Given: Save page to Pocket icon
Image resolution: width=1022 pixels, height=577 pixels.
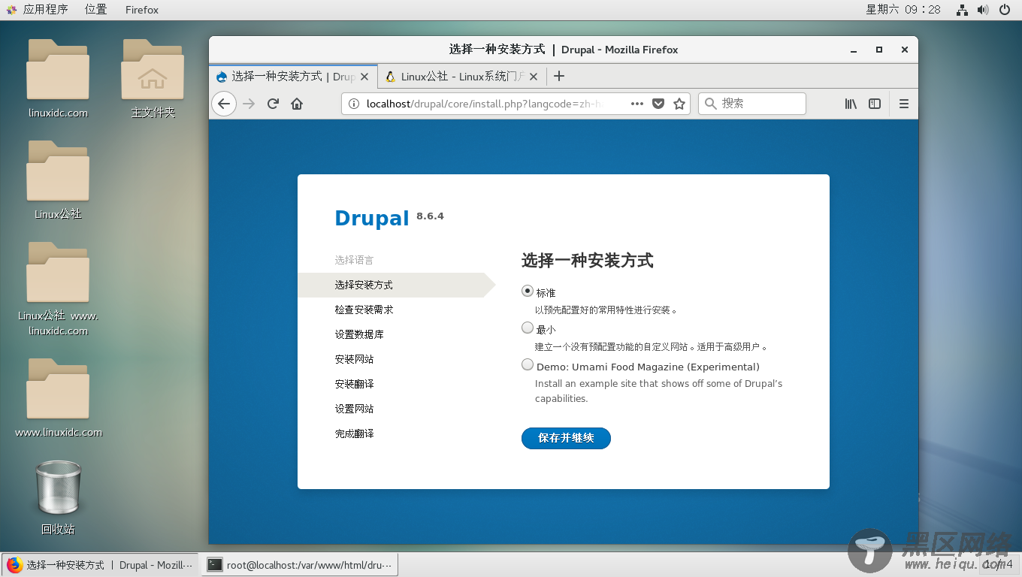Looking at the screenshot, I should tap(658, 104).
